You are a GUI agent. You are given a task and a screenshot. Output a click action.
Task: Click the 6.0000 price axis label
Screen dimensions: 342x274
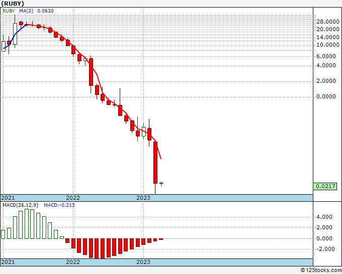click(x=326, y=56)
